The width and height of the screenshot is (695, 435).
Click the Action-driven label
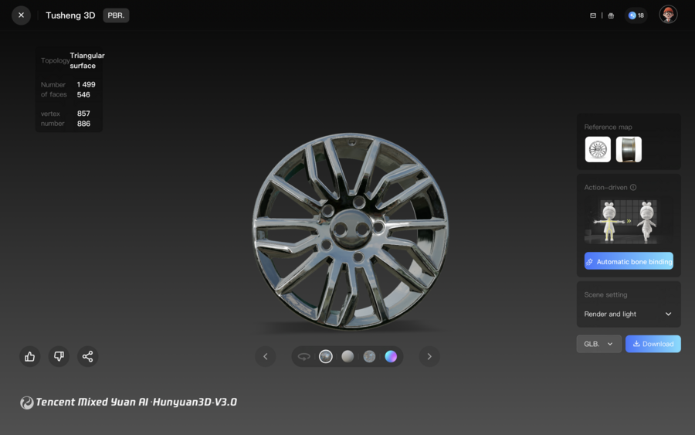pos(605,187)
